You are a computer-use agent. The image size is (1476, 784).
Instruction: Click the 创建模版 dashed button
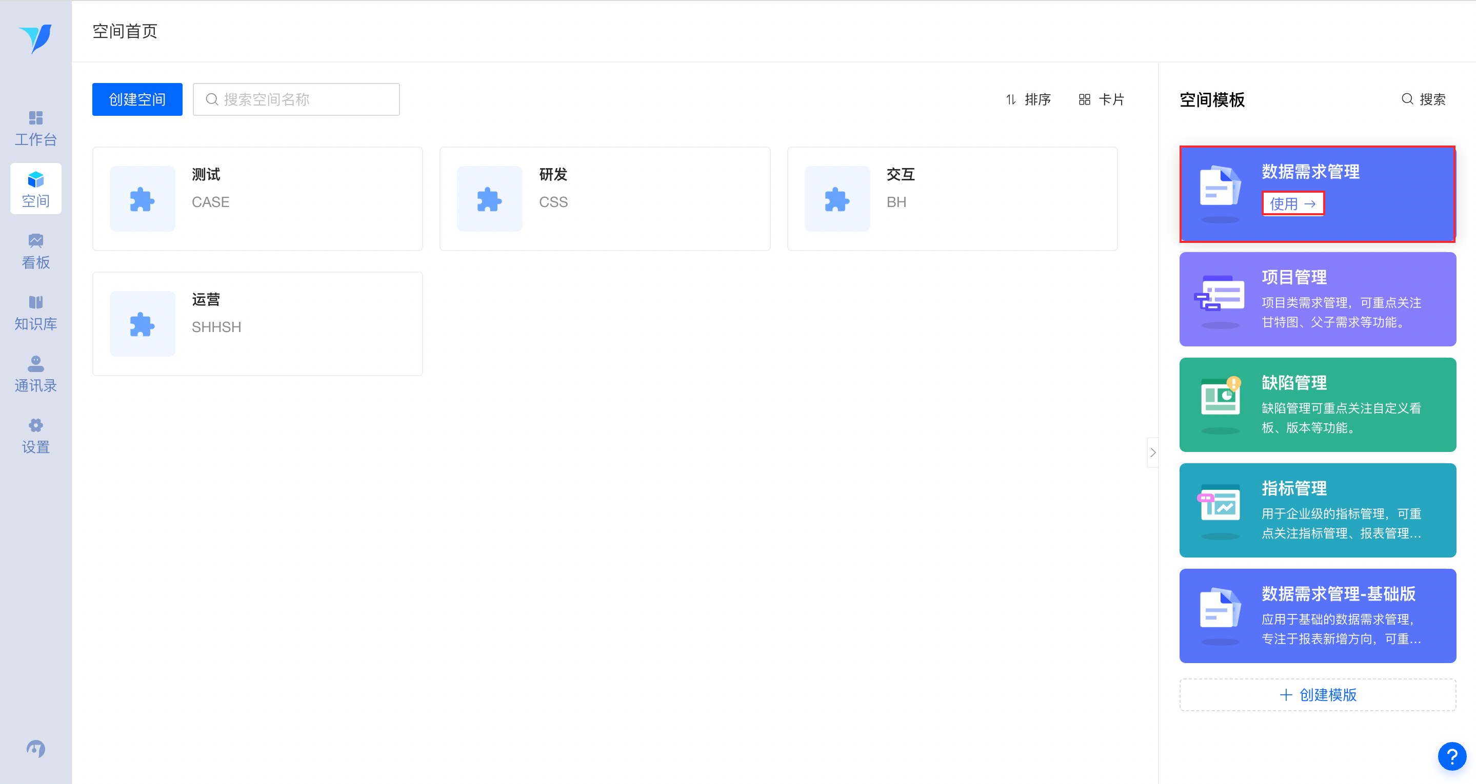pyautogui.click(x=1318, y=695)
